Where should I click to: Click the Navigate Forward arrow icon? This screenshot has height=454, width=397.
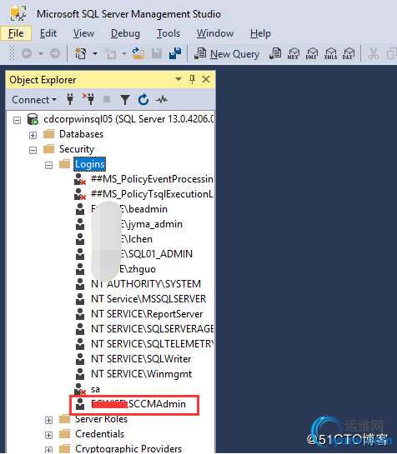(x=55, y=53)
